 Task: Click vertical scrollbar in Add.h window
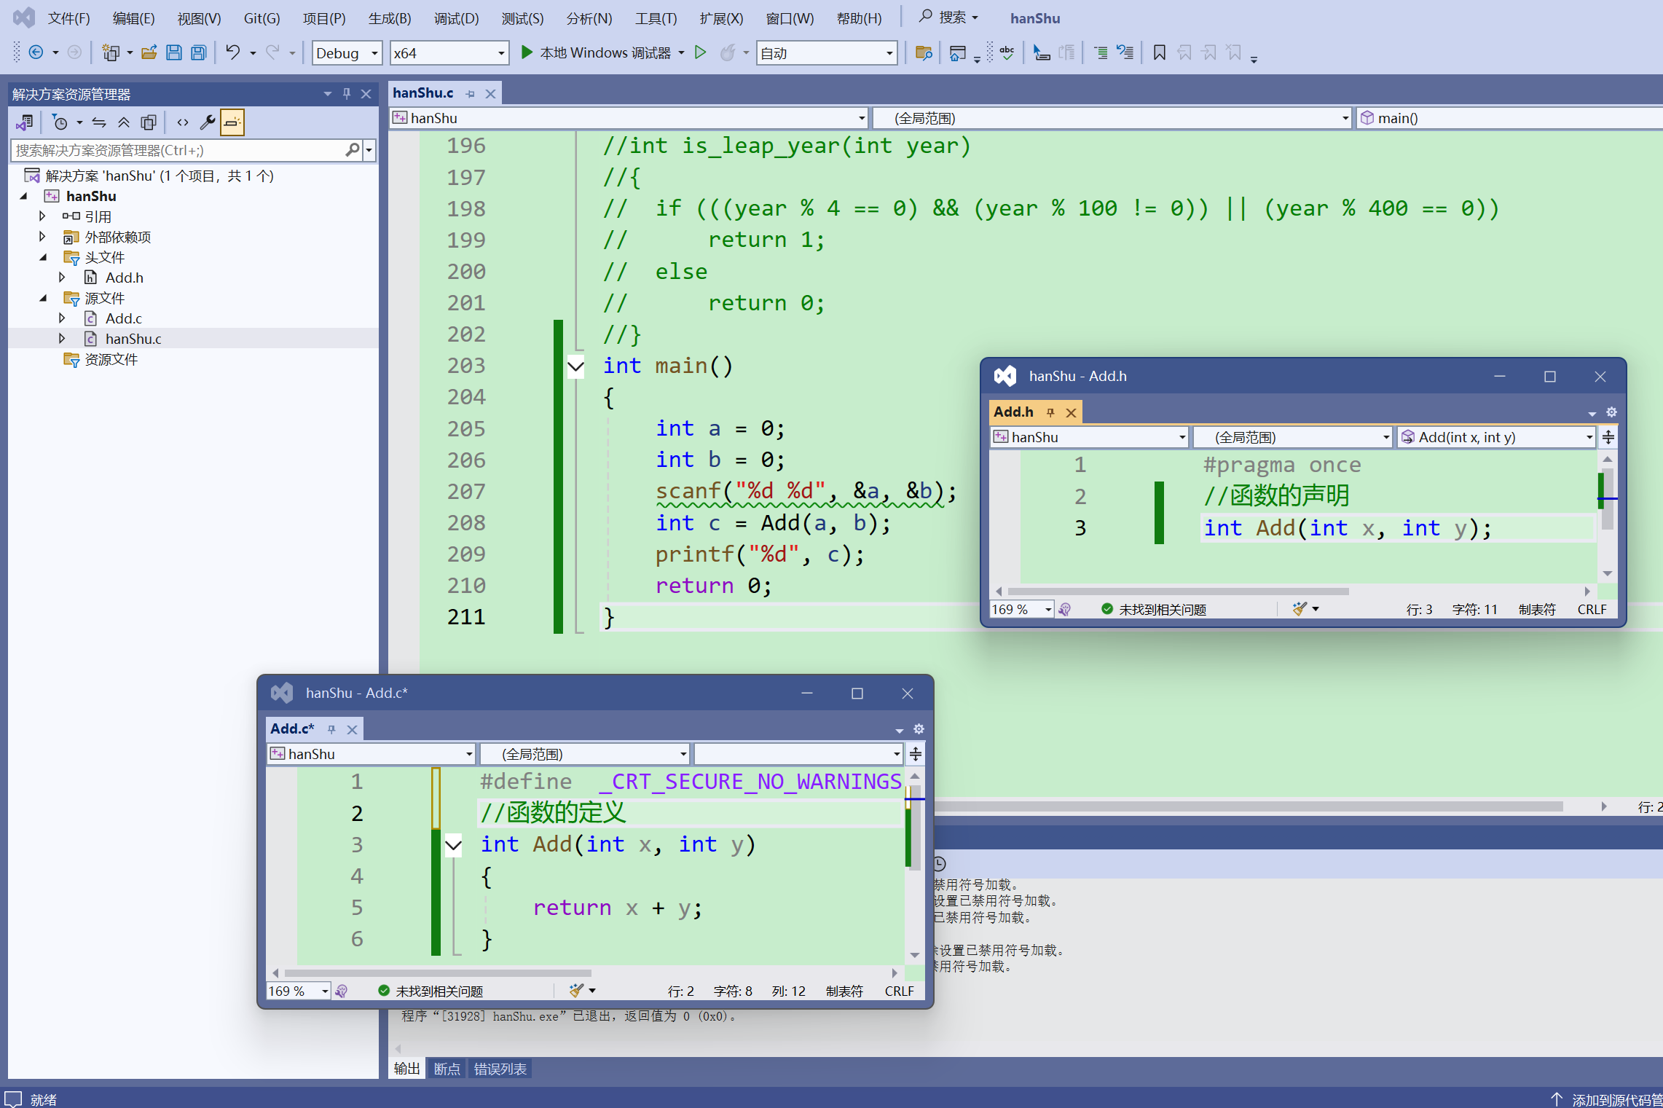(1607, 498)
